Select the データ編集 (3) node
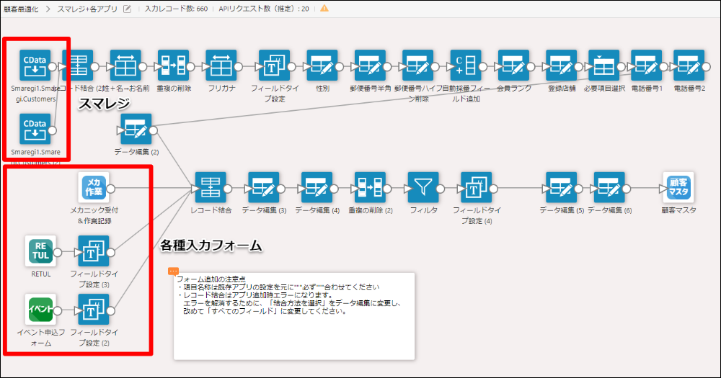The width and height of the screenshot is (721, 378). pos(263,187)
